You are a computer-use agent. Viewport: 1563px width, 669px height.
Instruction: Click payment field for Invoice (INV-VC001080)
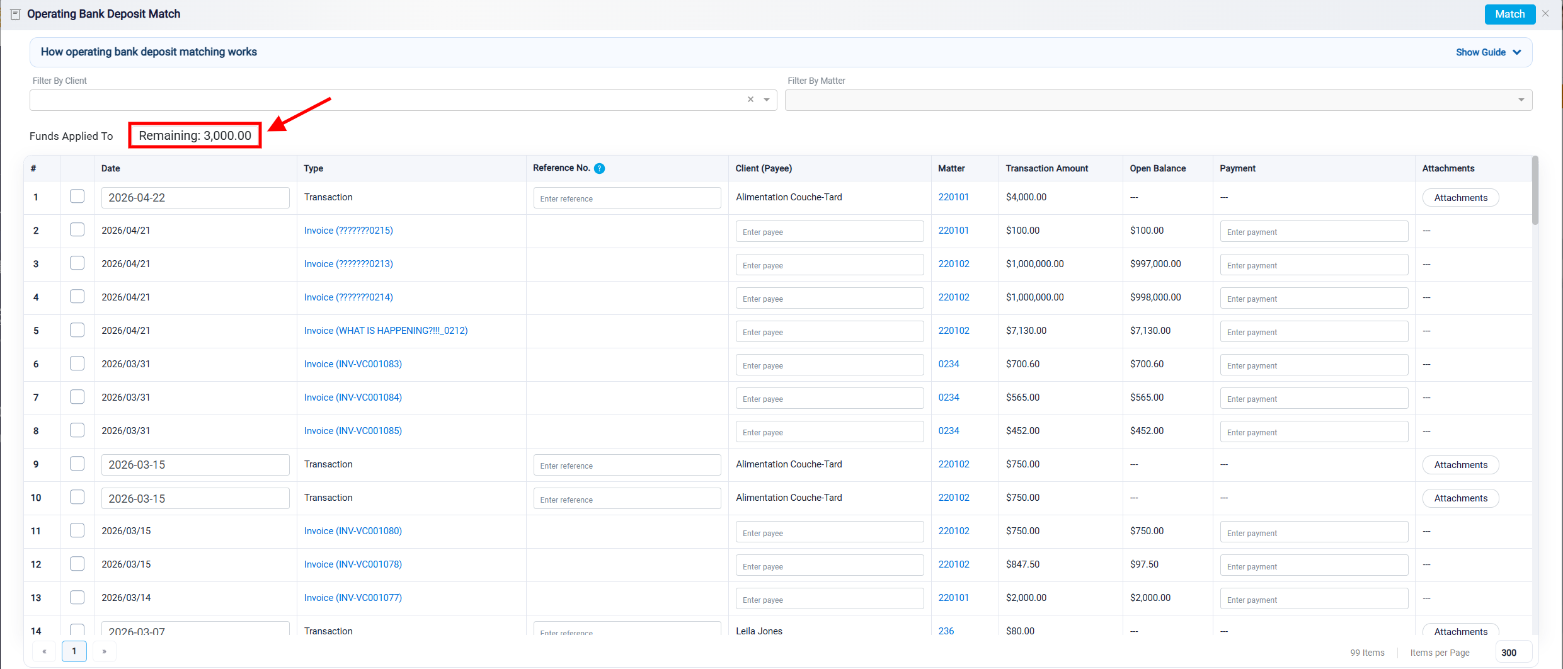tap(1314, 532)
